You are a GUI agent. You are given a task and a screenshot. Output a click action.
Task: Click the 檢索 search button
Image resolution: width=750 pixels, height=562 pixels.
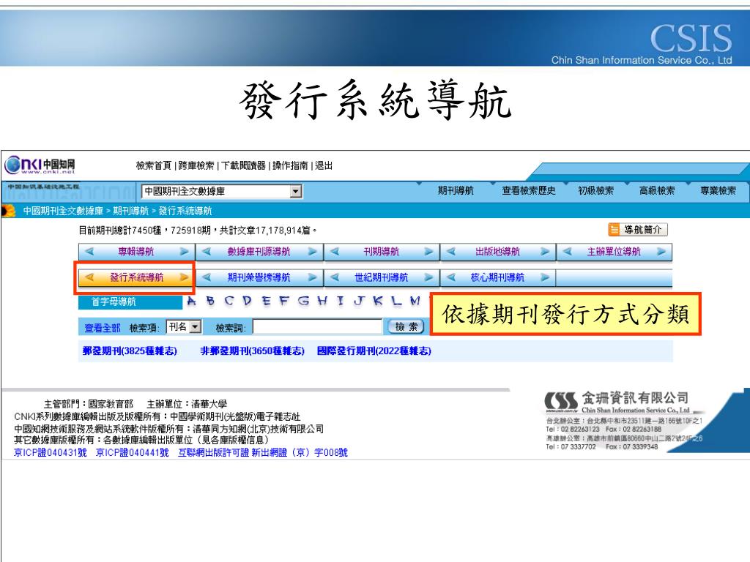406,327
